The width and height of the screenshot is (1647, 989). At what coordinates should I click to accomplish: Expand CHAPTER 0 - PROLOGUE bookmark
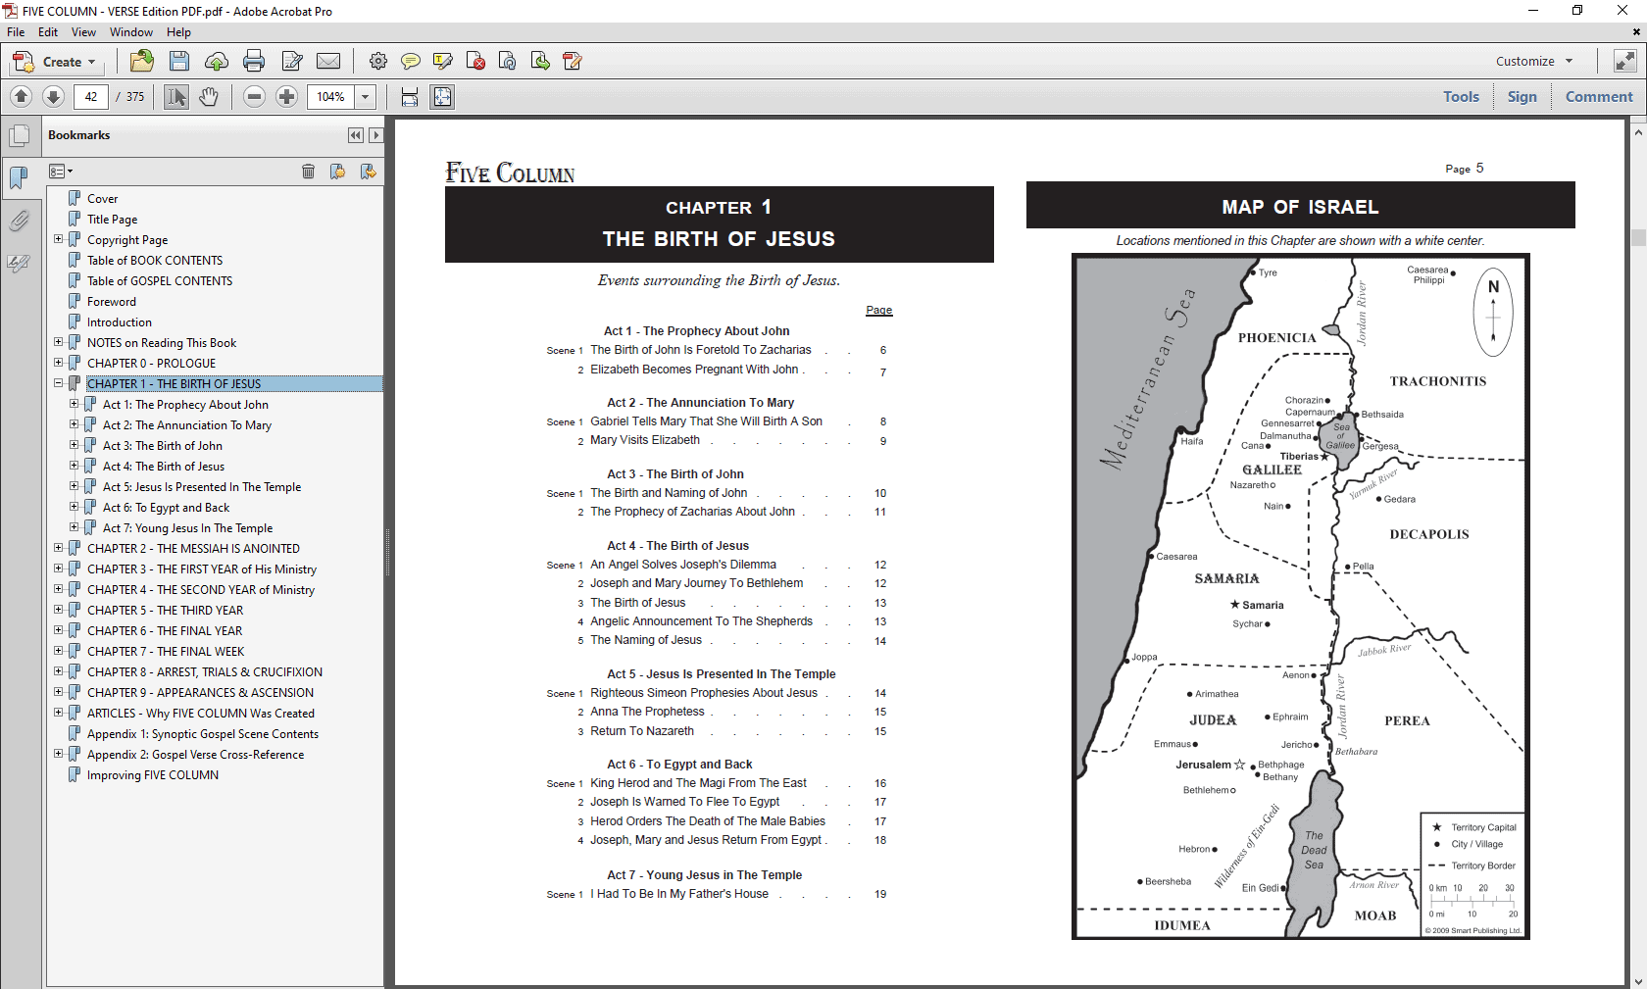(x=58, y=363)
